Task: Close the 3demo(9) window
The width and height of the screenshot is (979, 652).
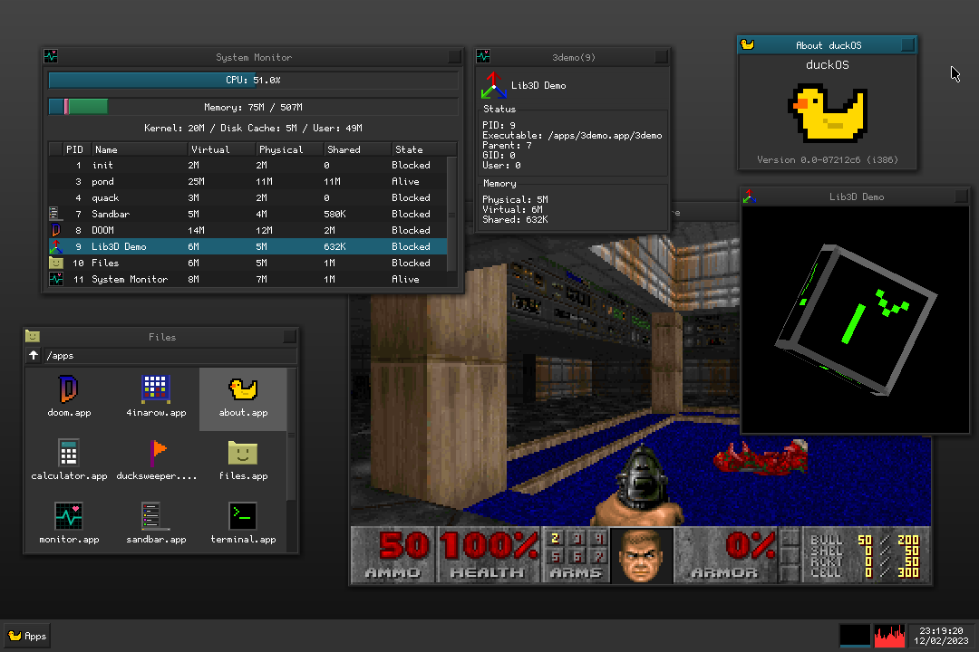Action: point(661,57)
